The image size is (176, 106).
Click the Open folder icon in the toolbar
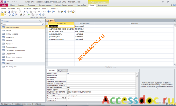coord(5,12)
